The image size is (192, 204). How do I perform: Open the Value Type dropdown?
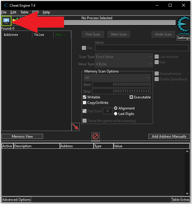coord(124,64)
